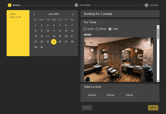Select June 10 on the calendar
The height and width of the screenshot is (114, 166).
(x=48, y=31)
